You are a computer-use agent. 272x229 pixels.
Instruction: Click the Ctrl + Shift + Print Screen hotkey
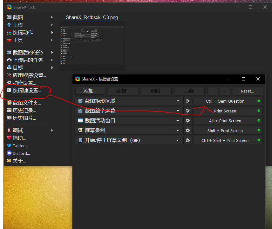coord(228,140)
